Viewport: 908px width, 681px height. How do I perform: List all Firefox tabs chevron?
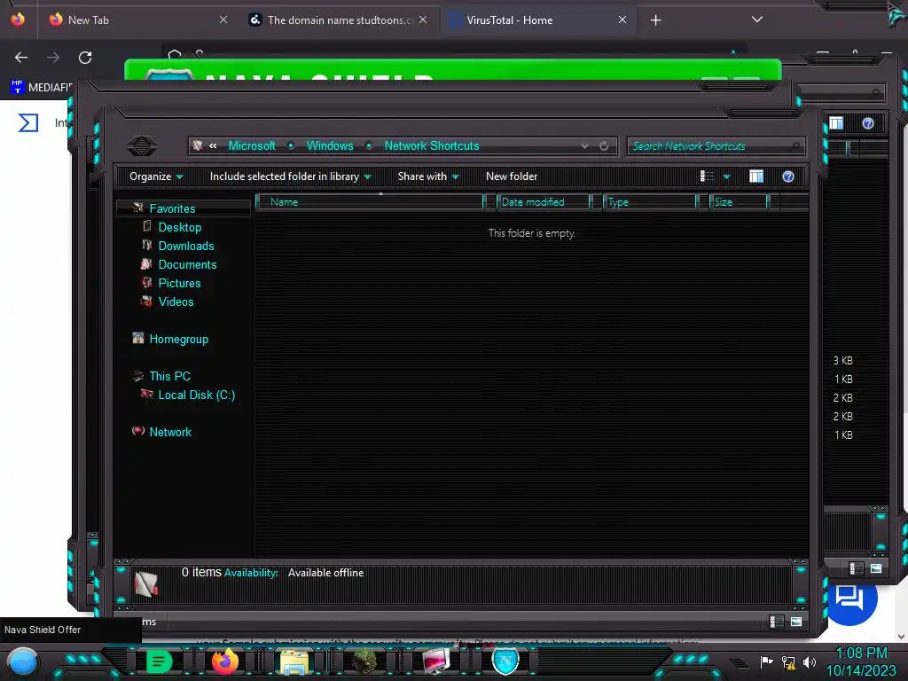click(756, 20)
